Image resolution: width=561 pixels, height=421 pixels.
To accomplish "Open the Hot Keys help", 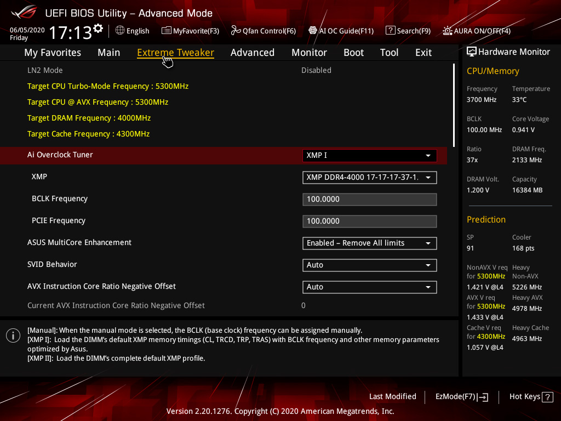I will coord(531,397).
